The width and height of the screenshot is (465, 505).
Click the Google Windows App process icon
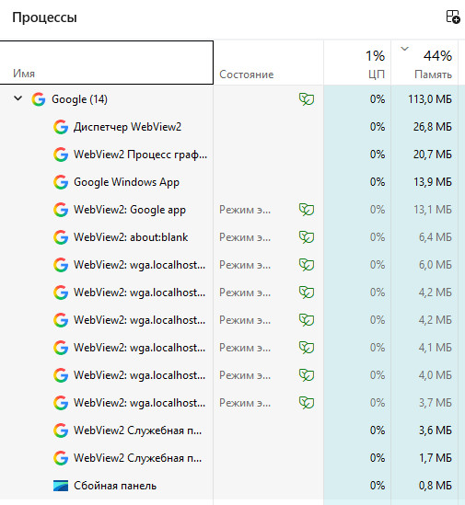click(x=61, y=182)
